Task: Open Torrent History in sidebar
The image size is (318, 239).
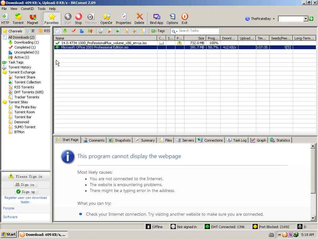Action: pos(20,67)
